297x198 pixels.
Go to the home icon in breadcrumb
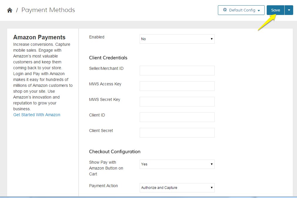10,10
